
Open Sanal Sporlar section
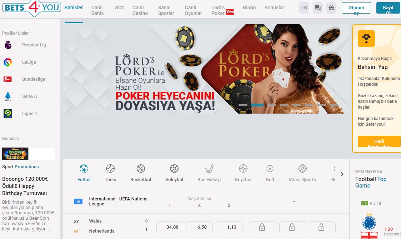coord(166,10)
